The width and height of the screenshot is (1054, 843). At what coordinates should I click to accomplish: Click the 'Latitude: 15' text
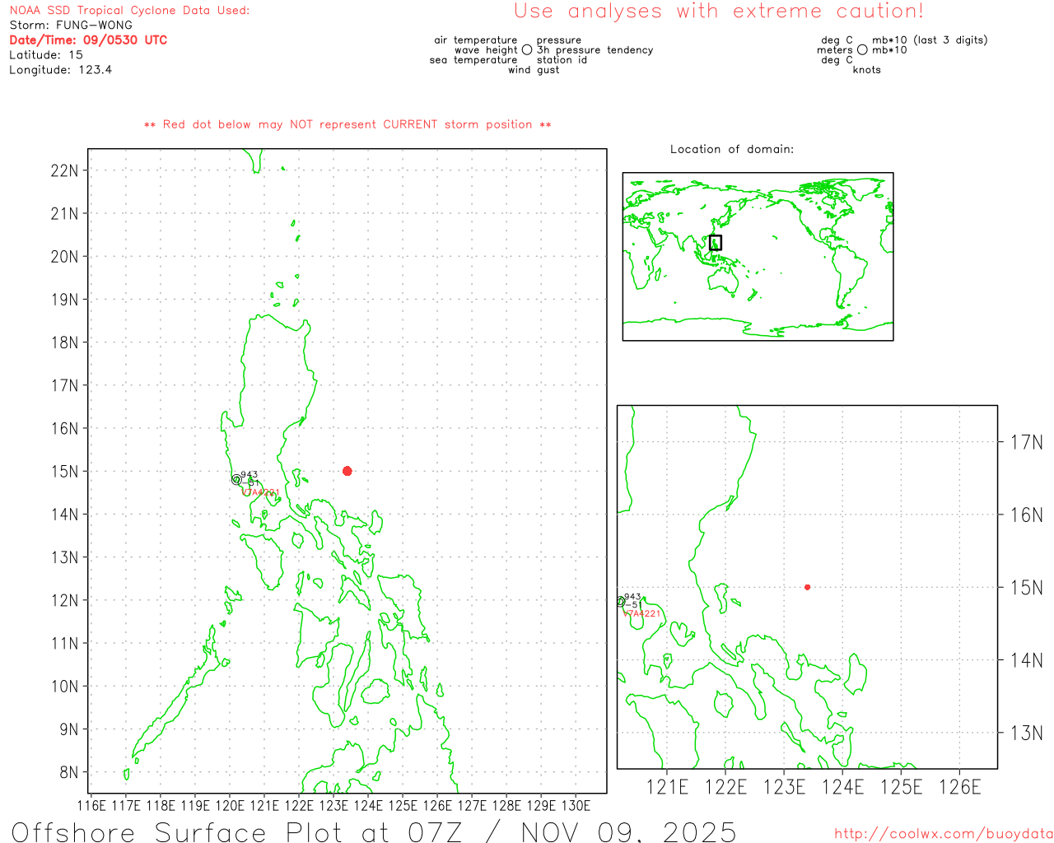click(x=46, y=55)
